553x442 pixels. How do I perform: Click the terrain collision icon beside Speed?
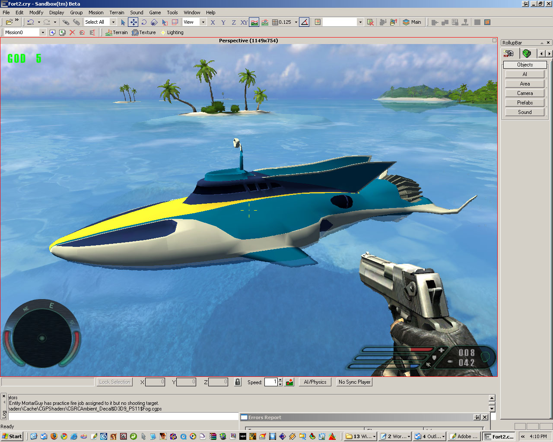[289, 382]
